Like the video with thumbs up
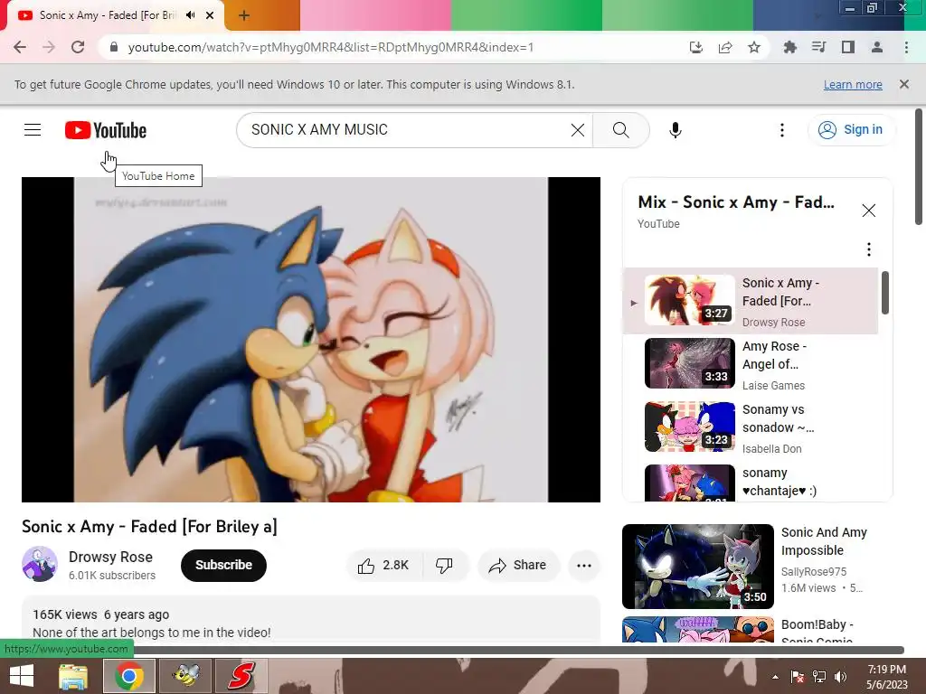The height and width of the screenshot is (694, 926). click(383, 566)
